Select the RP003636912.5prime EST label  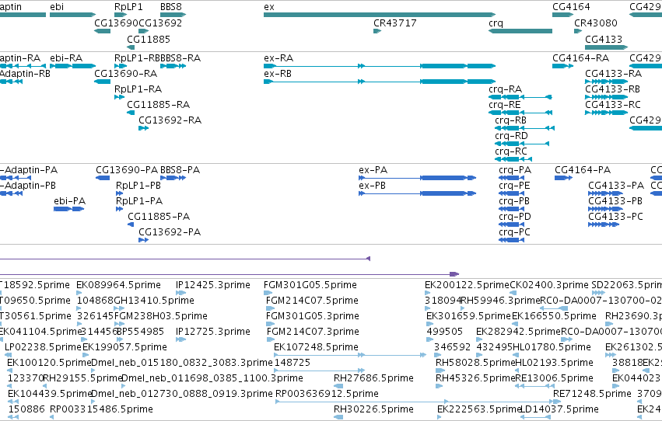tap(327, 394)
